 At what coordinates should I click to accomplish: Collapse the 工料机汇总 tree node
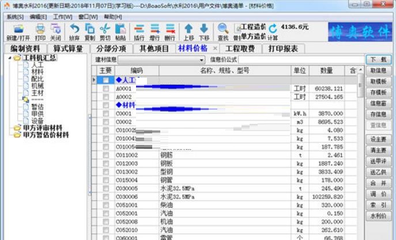pos(12,59)
